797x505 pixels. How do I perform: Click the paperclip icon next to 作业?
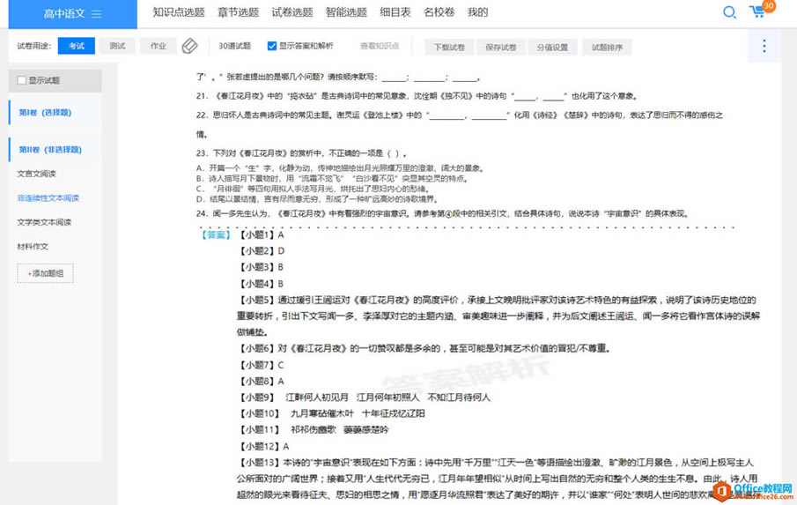[x=189, y=46]
